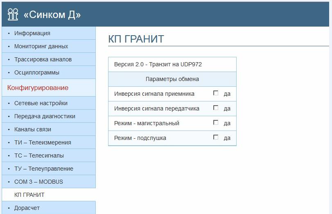Open ТС – Телесигналы configuration
The height and width of the screenshot is (214, 332).
39,155
